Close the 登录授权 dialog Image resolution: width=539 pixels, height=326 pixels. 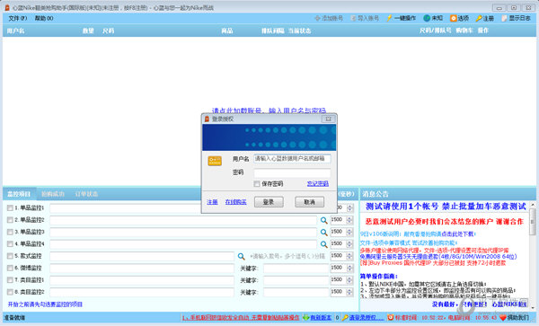point(328,119)
